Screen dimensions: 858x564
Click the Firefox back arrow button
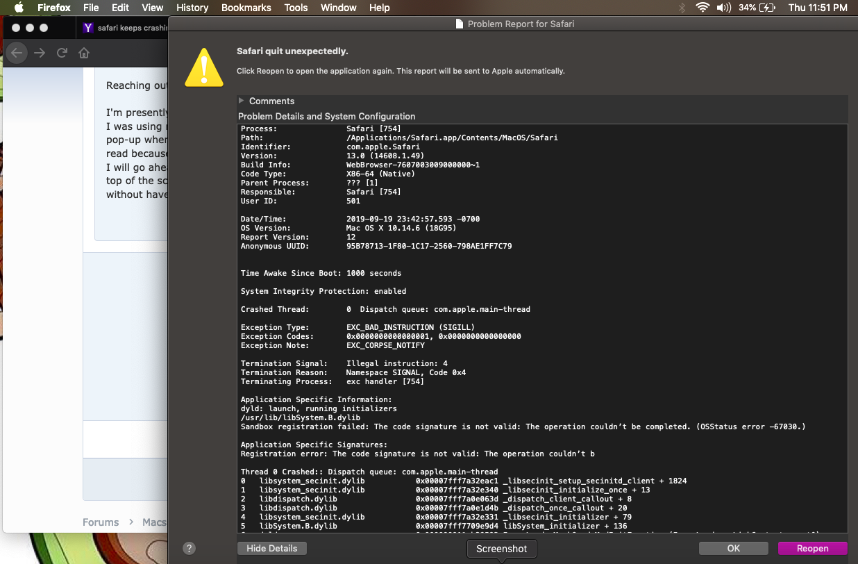(17, 53)
